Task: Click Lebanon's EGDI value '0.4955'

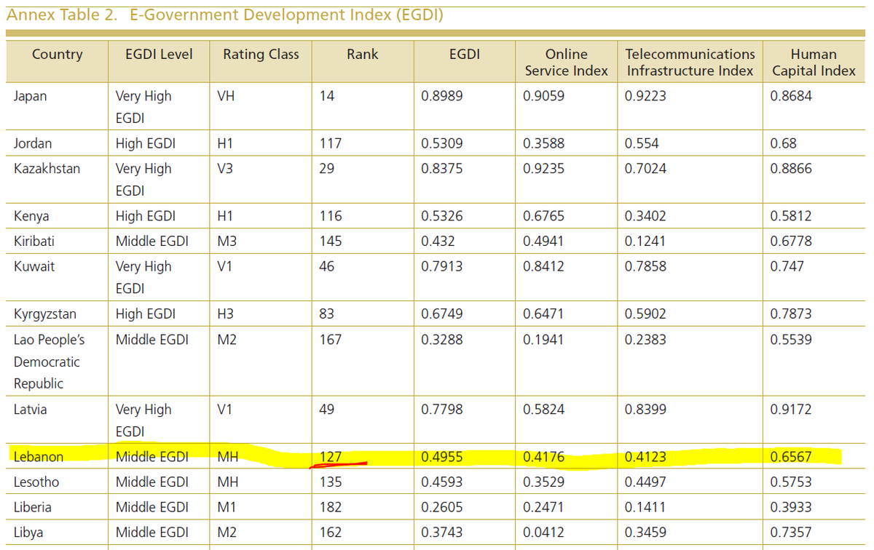Action: pyautogui.click(x=441, y=457)
